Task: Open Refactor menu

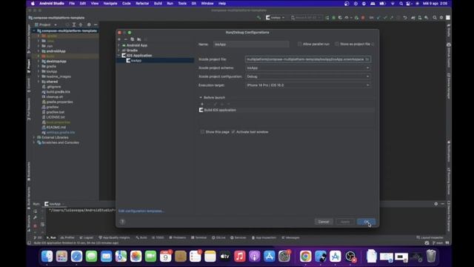Action: [x=142, y=3]
